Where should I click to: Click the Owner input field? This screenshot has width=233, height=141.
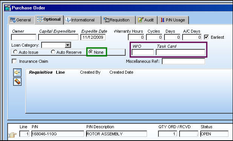click(x=24, y=37)
